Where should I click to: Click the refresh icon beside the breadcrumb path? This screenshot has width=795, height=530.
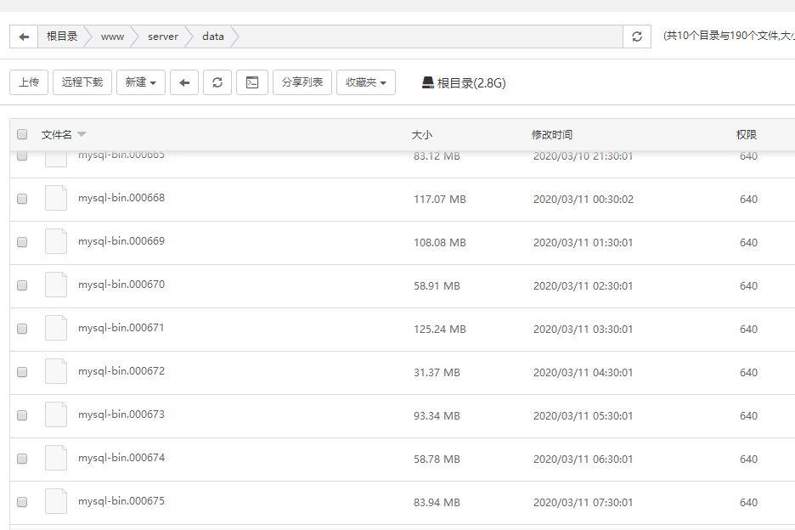(x=636, y=37)
